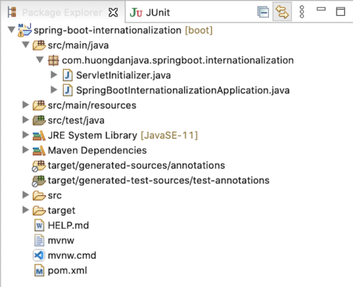Select mvnw file name
Image resolution: width=353 pixels, height=287 pixels.
61,241
